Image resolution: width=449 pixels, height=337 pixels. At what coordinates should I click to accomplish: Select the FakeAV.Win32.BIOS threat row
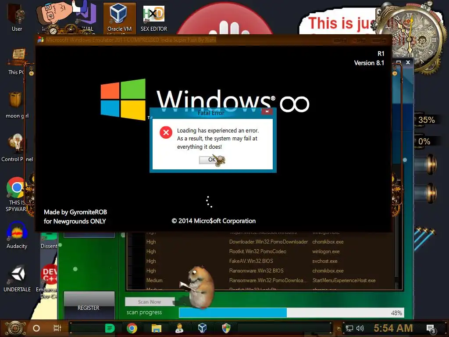[260, 261]
